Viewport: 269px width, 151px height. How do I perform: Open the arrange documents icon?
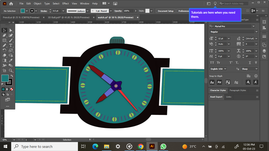click(x=106, y=3)
